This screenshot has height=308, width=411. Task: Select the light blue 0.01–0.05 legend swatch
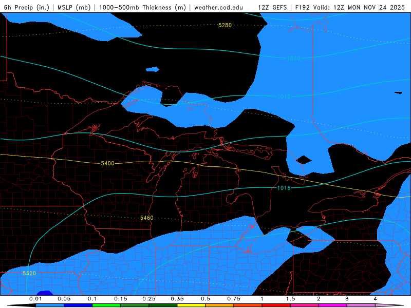coord(50,305)
